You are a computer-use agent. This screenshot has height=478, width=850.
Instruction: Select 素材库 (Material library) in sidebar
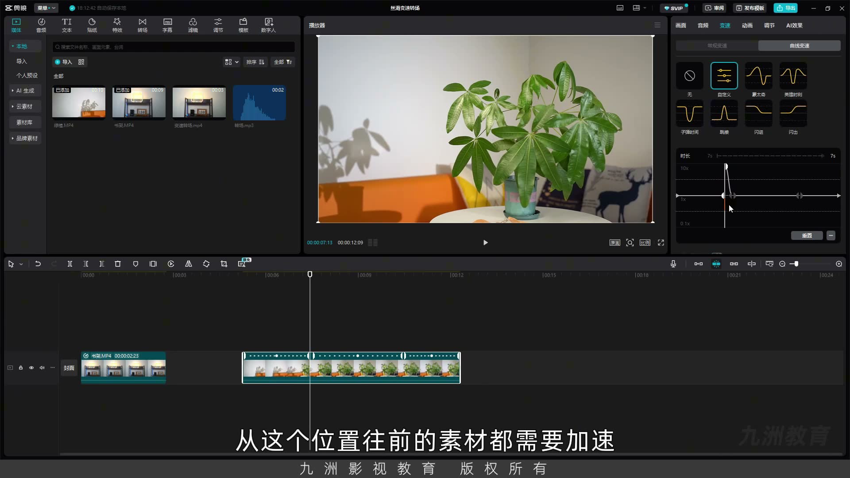coord(24,122)
